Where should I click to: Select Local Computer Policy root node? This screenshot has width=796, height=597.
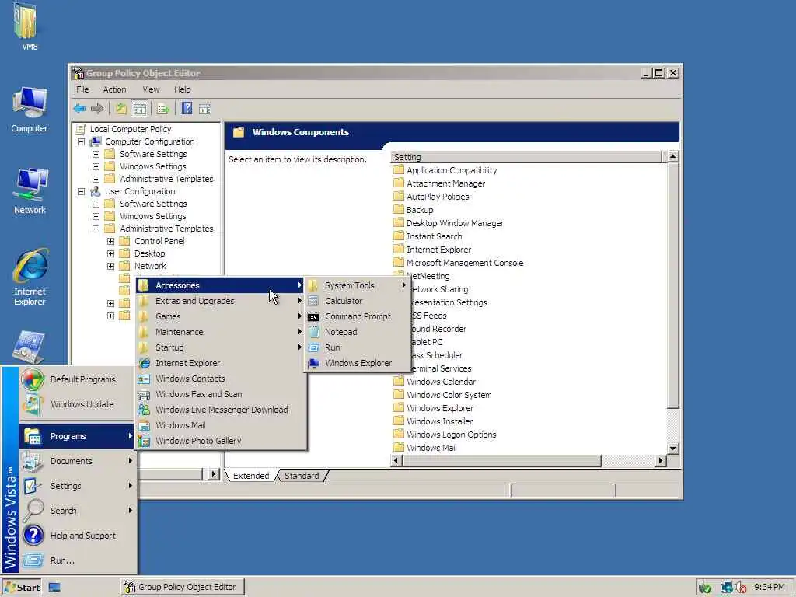click(x=124, y=130)
